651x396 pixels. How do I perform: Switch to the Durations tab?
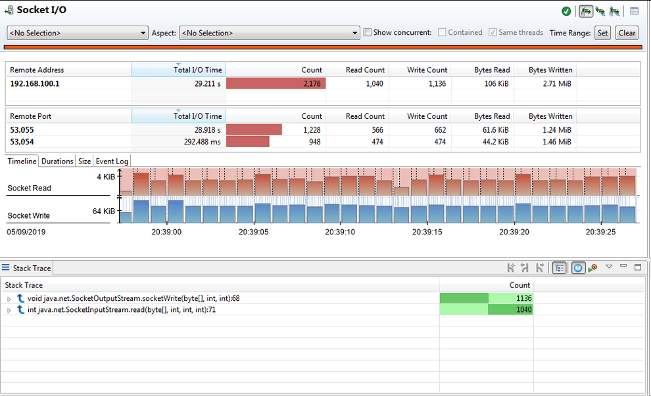[57, 160]
